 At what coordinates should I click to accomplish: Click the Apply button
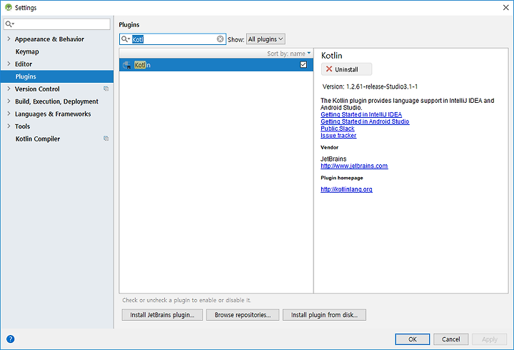(490, 339)
